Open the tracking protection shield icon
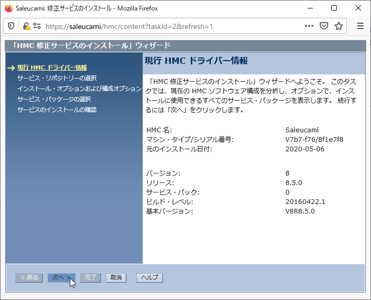 pyautogui.click(x=12, y=26)
